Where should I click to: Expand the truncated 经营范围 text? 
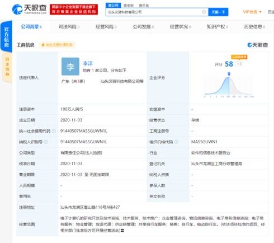(122, 231)
